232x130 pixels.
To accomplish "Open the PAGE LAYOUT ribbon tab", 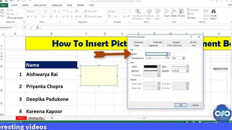I will click(40, 5).
